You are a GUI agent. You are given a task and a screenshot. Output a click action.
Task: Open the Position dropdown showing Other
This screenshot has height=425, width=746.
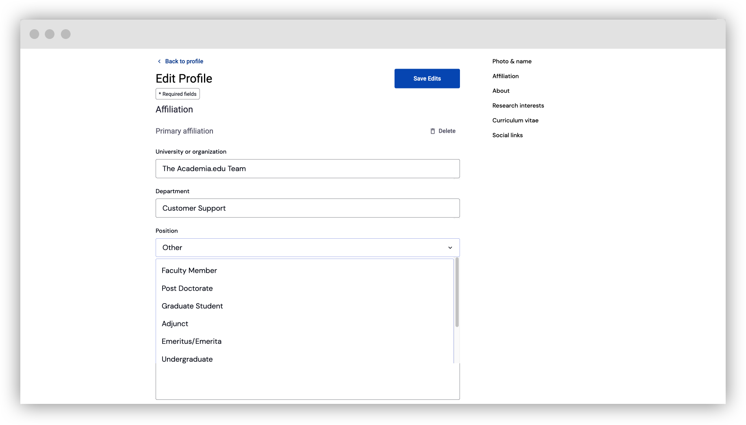(308, 248)
